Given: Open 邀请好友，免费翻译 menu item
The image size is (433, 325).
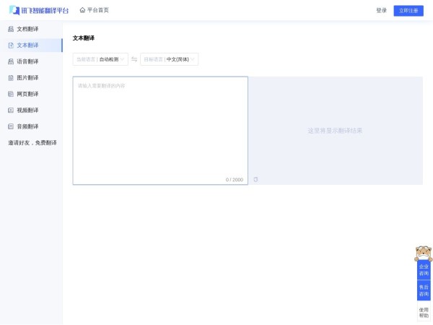Looking at the screenshot, I should coord(32,143).
